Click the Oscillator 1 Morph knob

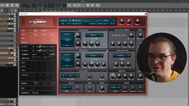pyautogui.click(x=78, y=35)
